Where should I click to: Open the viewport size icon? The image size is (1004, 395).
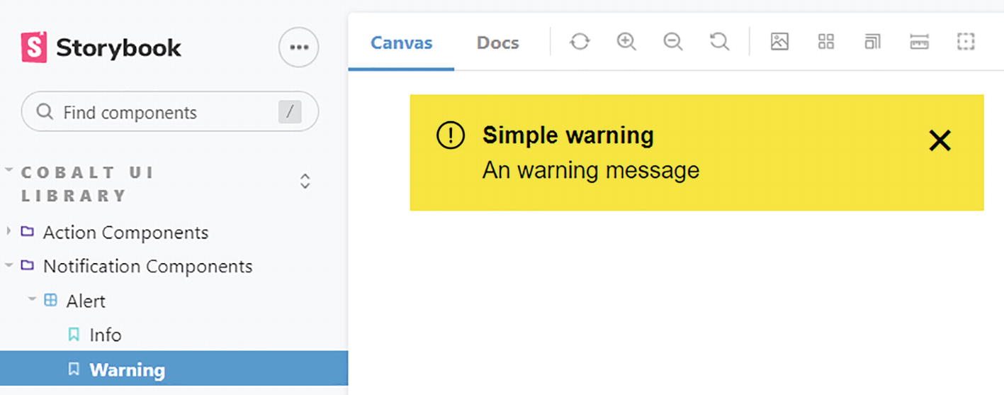[872, 43]
